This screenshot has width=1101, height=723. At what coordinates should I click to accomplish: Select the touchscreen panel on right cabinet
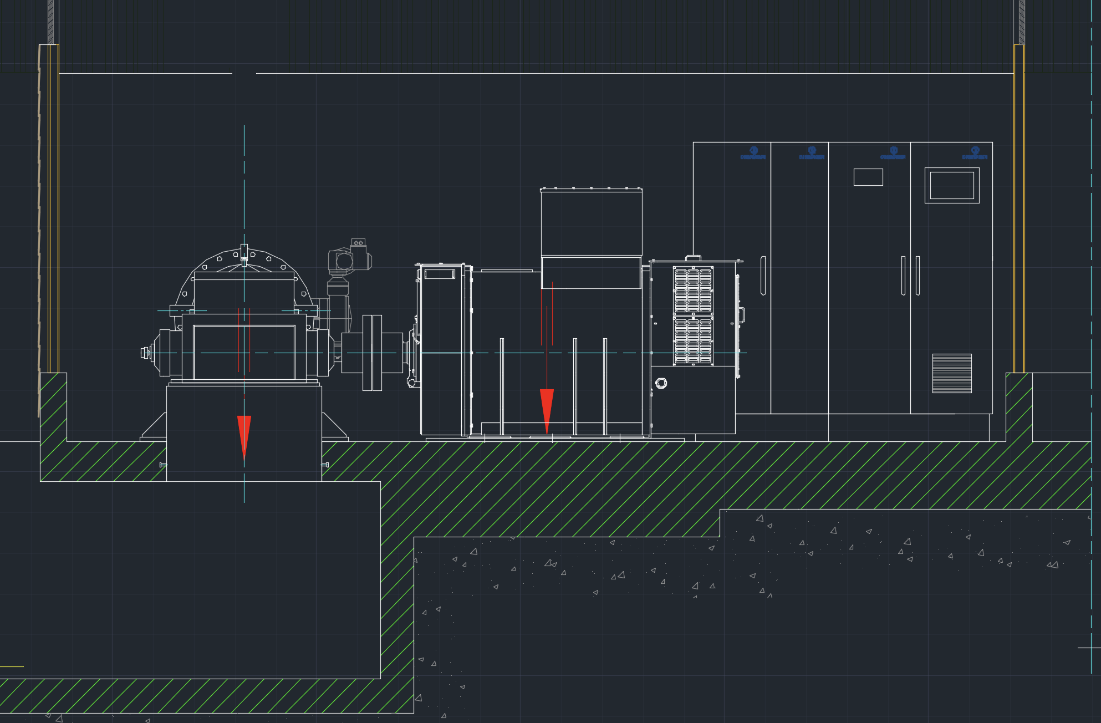(951, 185)
